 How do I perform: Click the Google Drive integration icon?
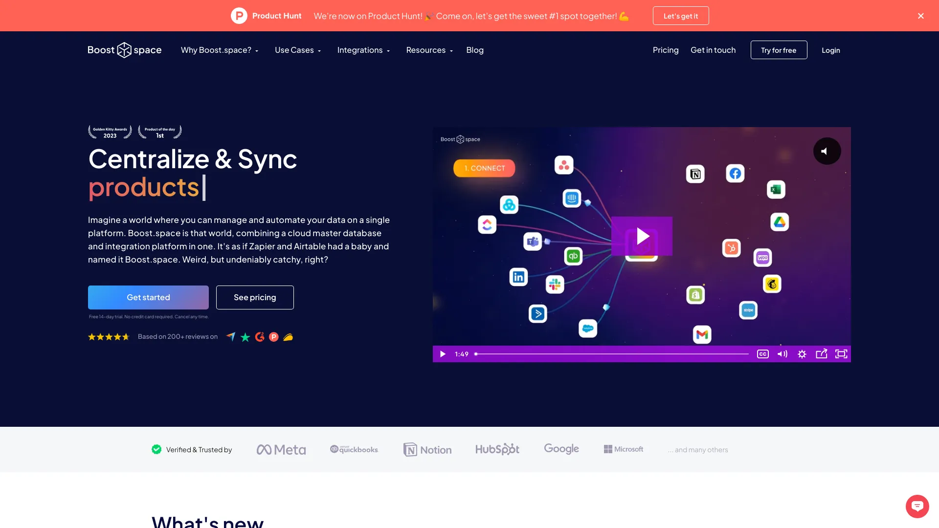coord(779,222)
